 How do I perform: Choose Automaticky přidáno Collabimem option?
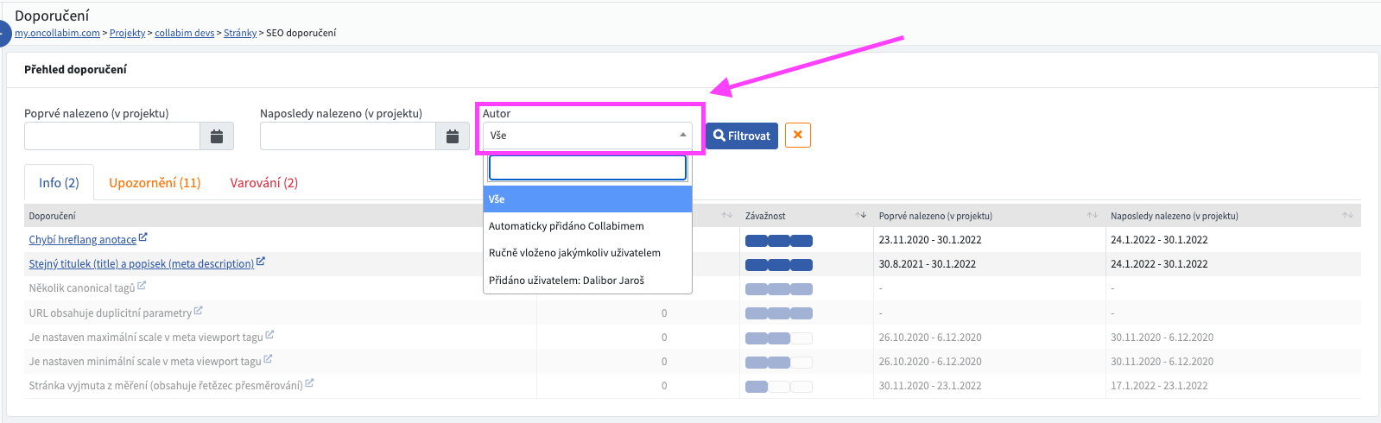point(588,226)
